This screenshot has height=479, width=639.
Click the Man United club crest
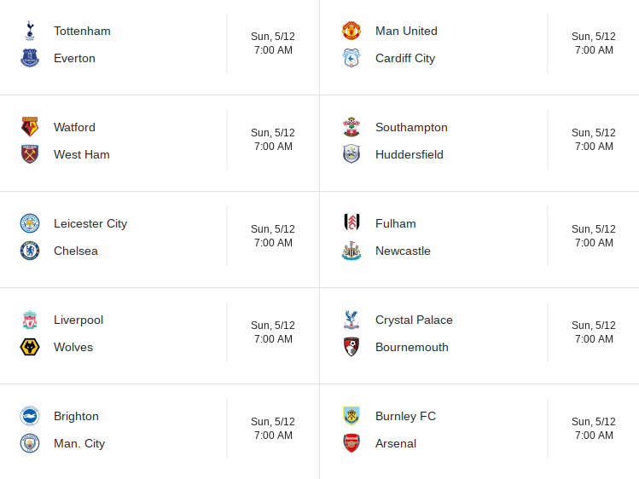coord(351,31)
